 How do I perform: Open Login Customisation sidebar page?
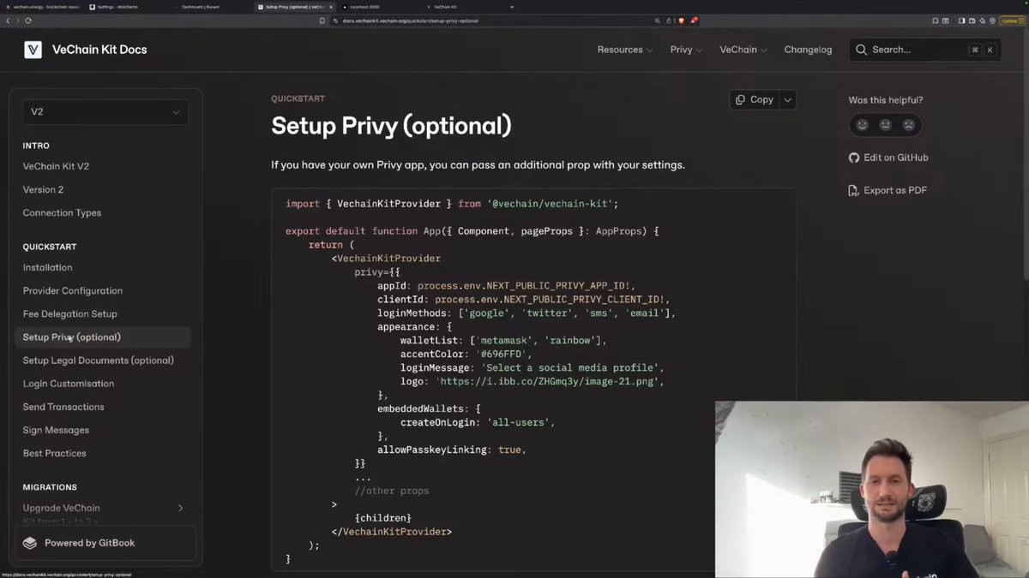[x=68, y=383]
